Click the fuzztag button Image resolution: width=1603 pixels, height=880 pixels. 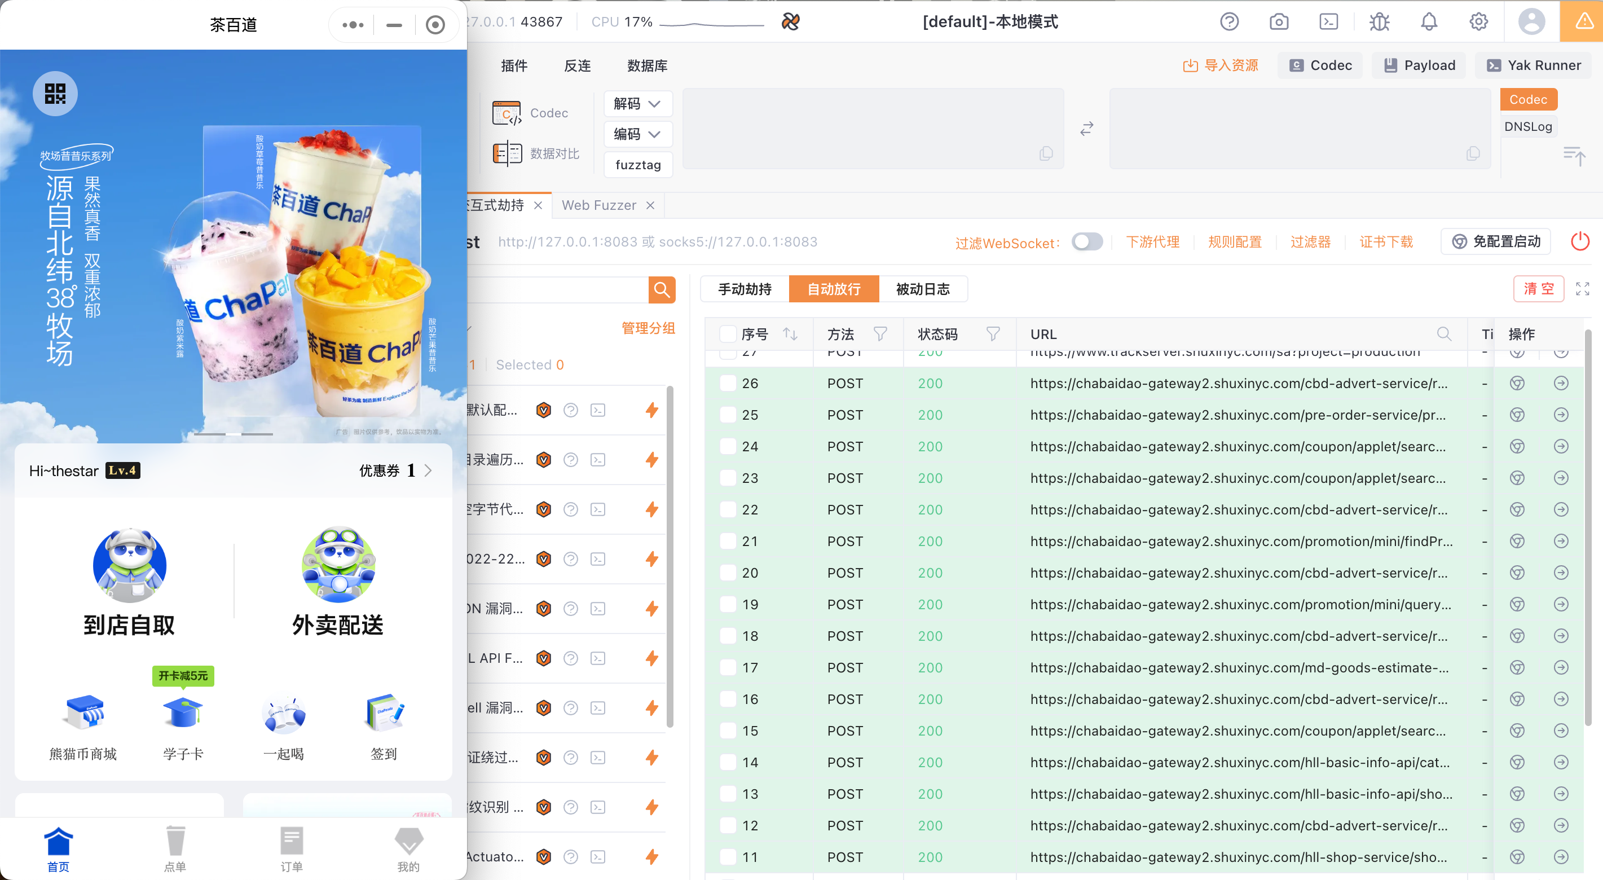638,165
